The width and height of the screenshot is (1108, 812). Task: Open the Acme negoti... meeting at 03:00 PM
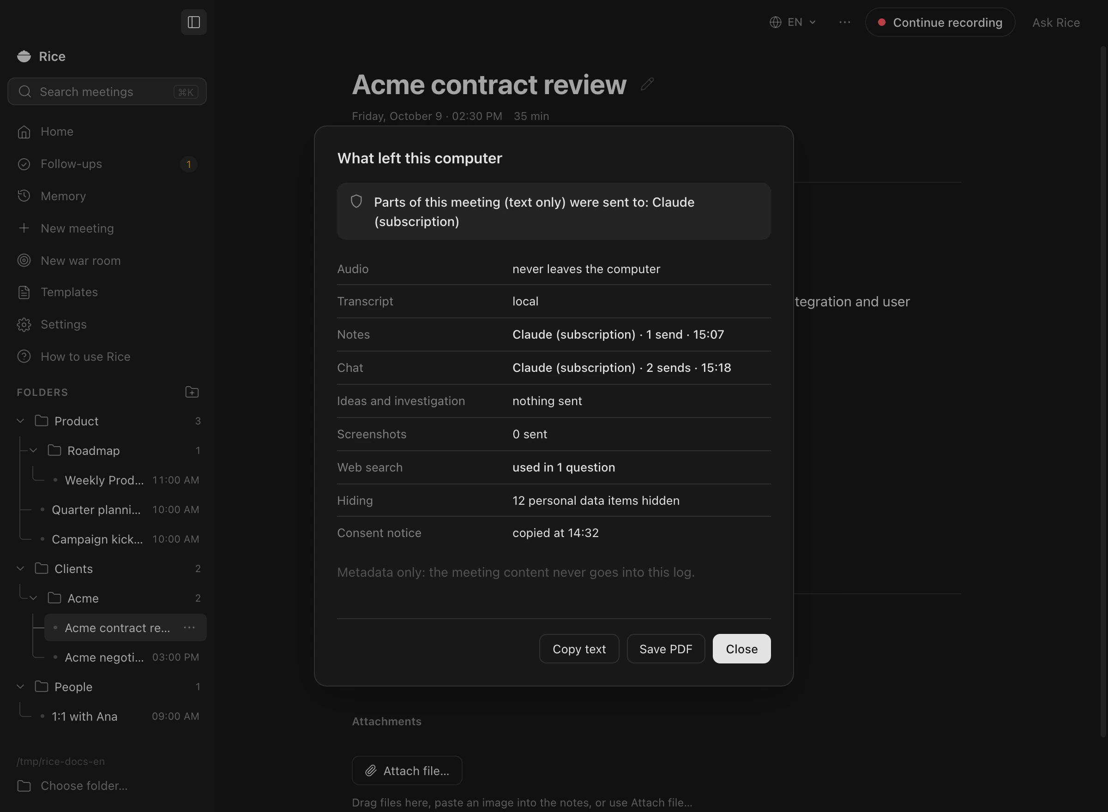(x=126, y=657)
